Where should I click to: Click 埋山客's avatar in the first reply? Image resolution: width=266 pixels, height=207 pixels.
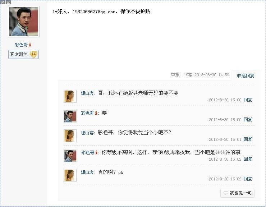pyautogui.click(x=70, y=96)
